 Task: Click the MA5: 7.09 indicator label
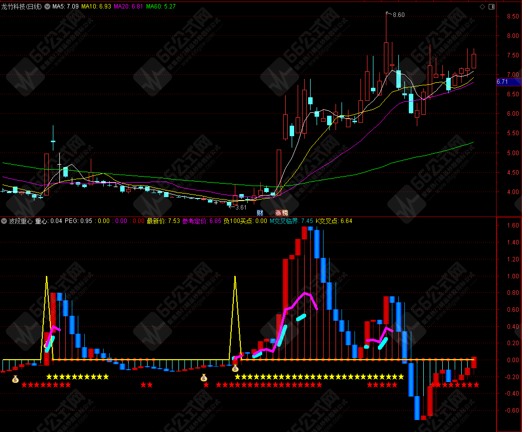click(x=66, y=6)
